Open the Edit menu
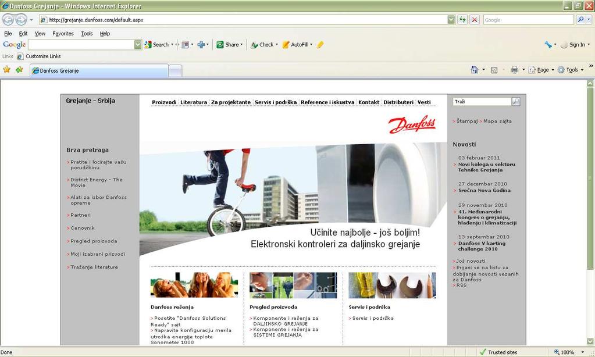 point(23,33)
